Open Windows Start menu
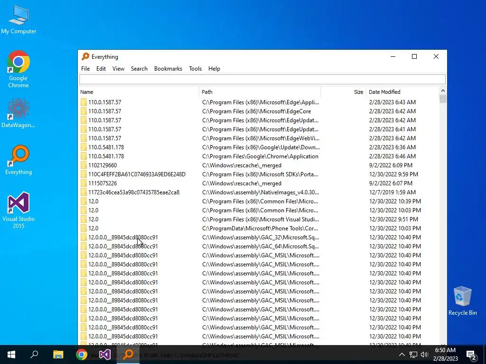The height and width of the screenshot is (364, 486). coord(11,355)
